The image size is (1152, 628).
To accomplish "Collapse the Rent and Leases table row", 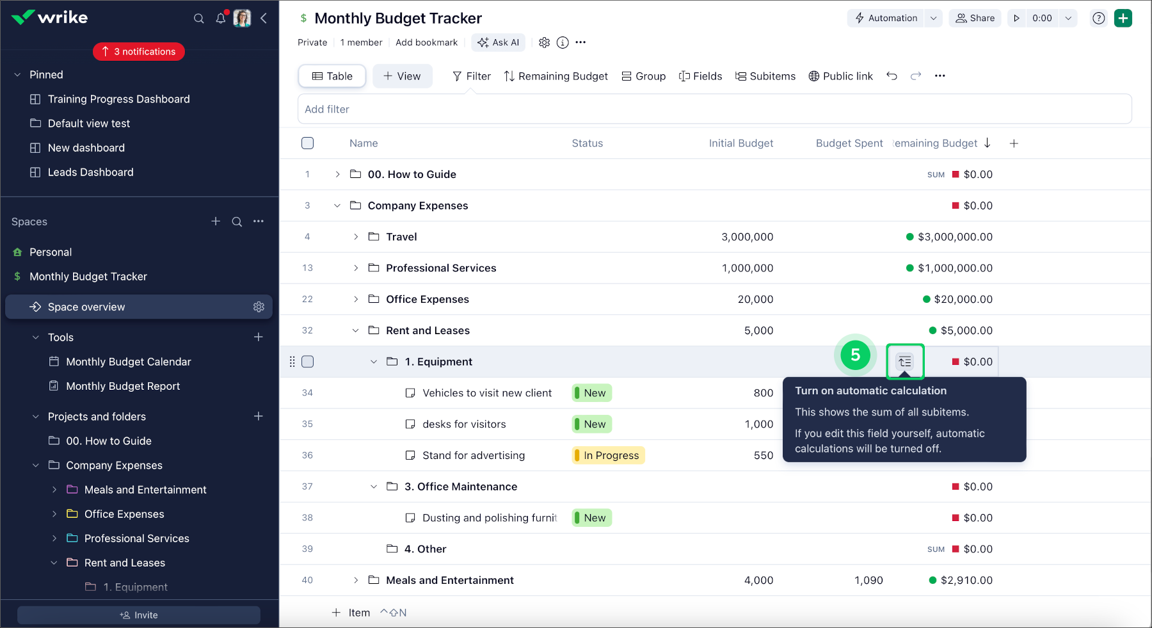I will (356, 330).
